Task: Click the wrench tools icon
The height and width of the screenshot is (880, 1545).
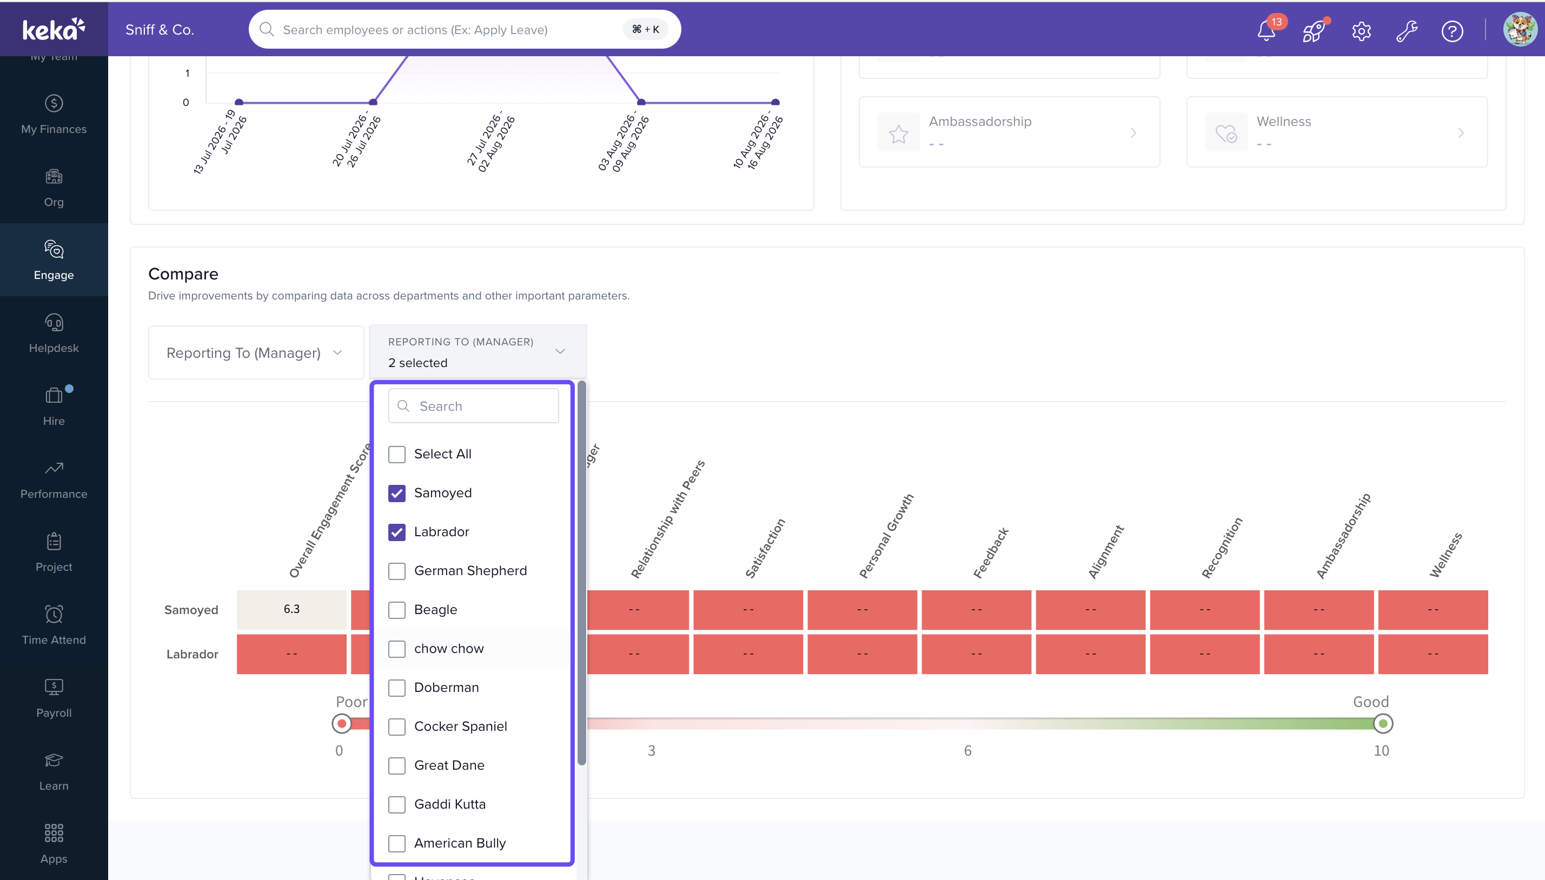Action: coord(1407,30)
